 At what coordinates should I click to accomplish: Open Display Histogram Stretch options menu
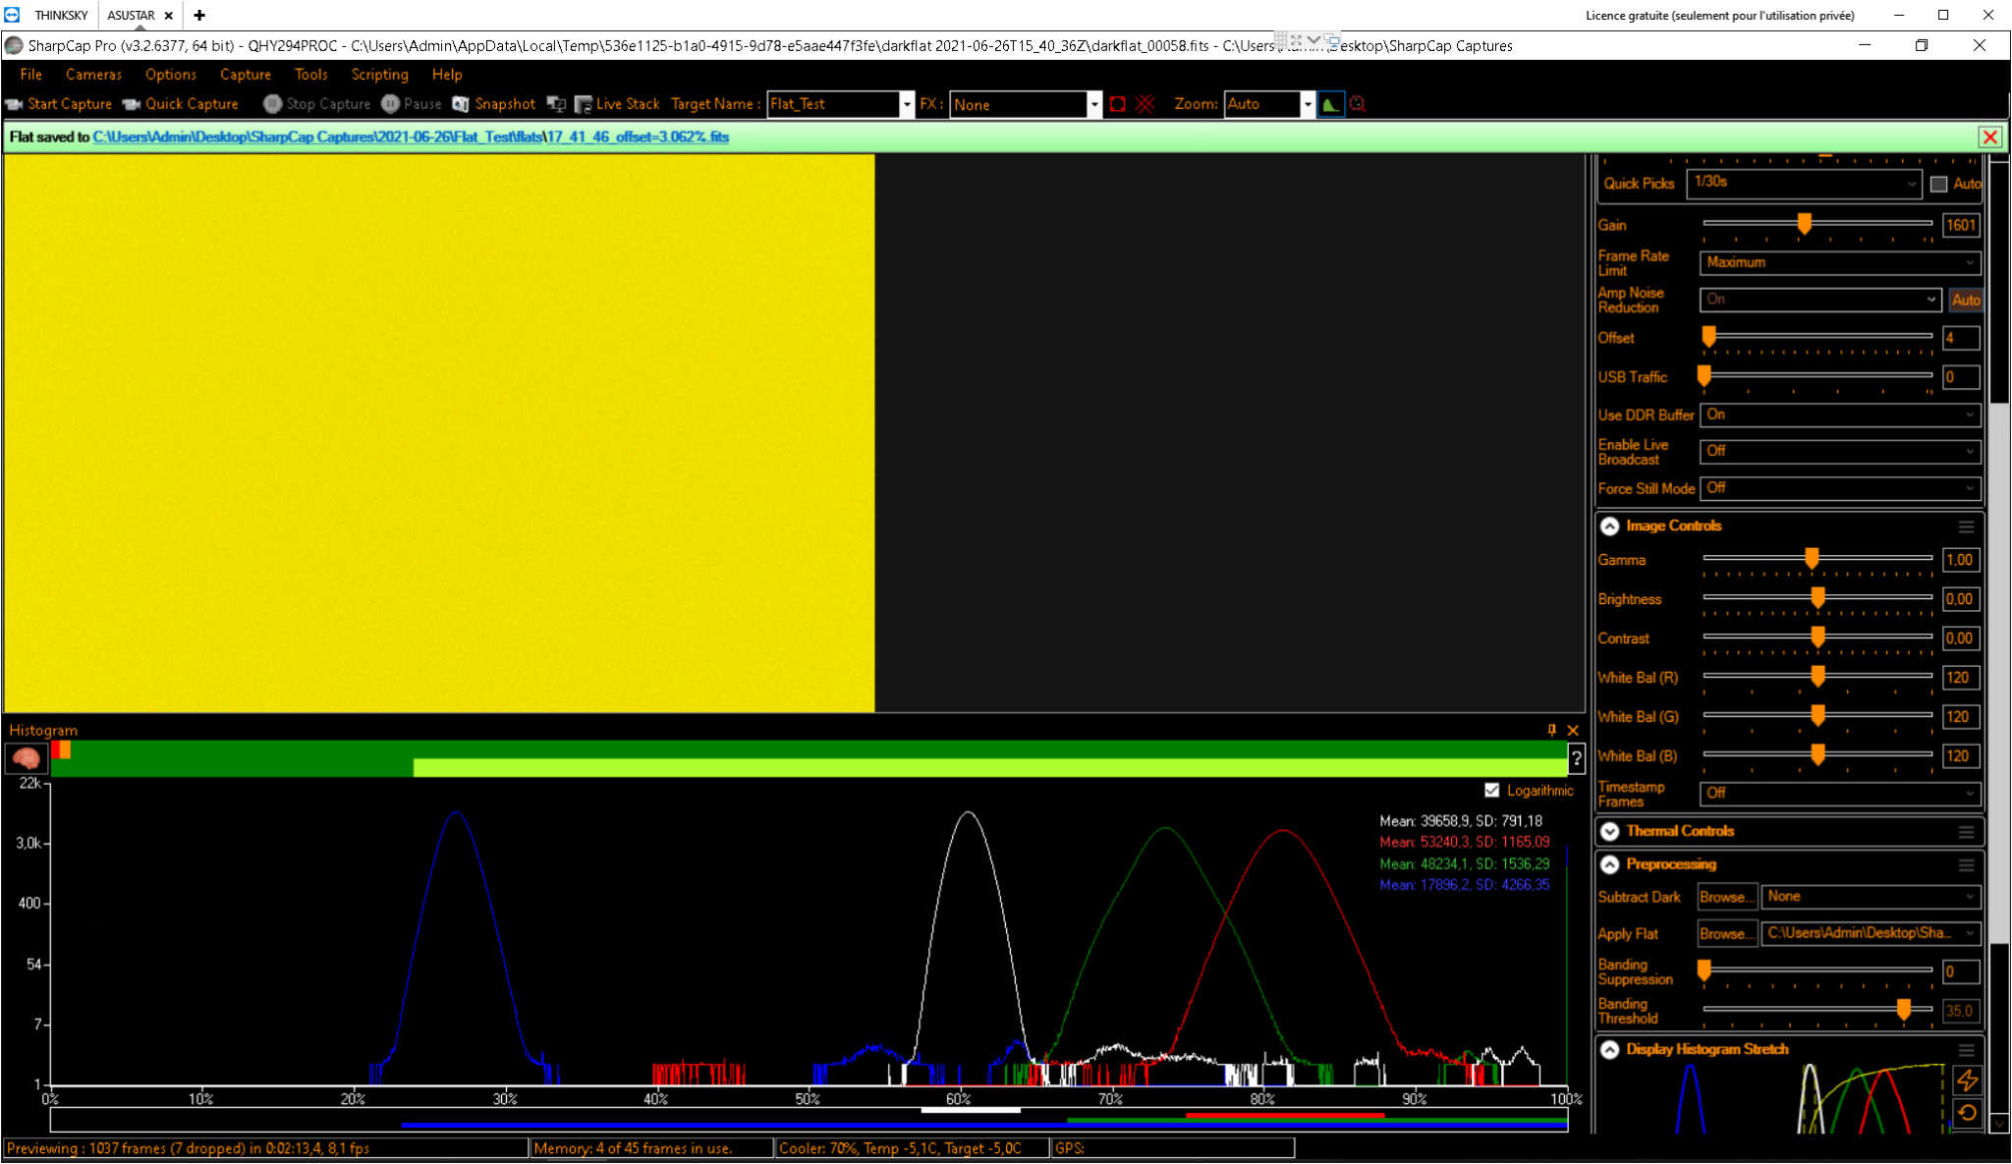(1966, 1050)
